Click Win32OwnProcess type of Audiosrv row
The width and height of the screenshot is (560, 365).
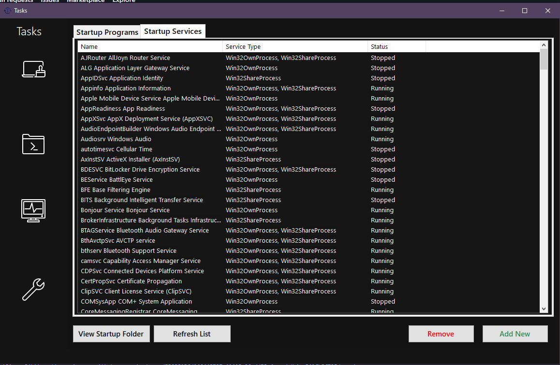pyautogui.click(x=251, y=139)
